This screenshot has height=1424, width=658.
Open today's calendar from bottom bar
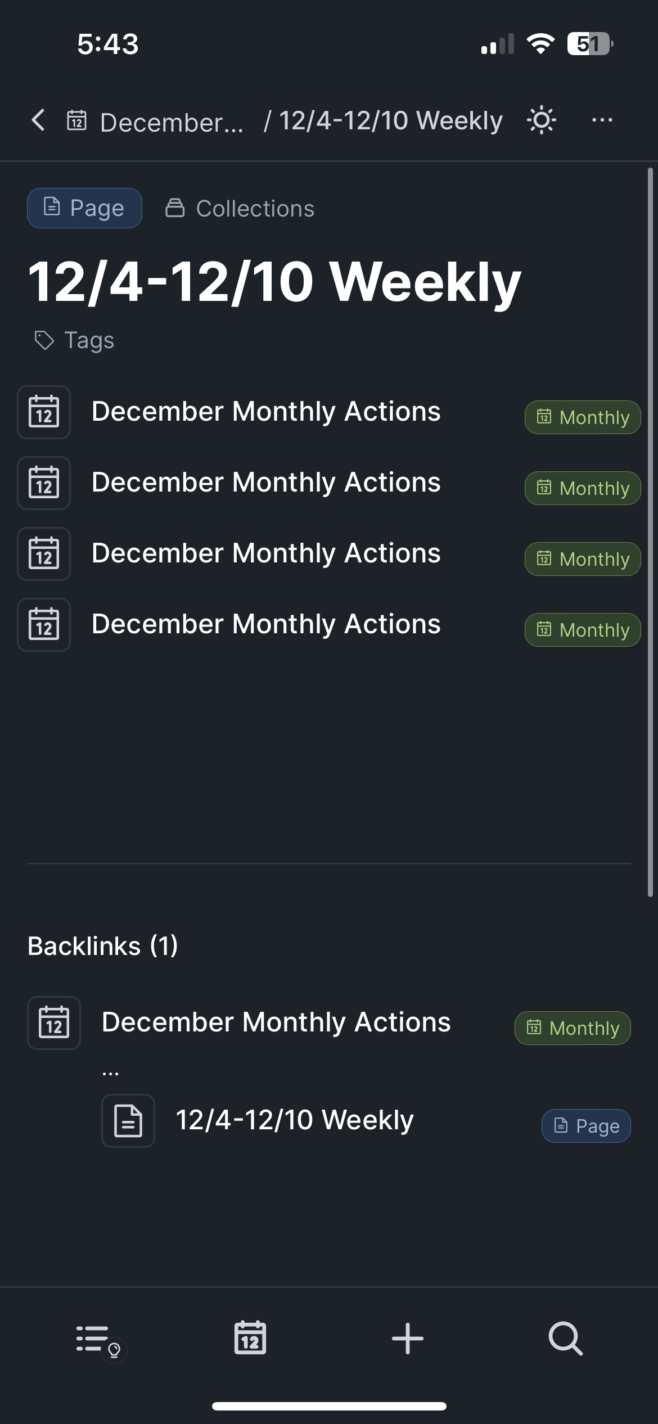click(x=250, y=1338)
